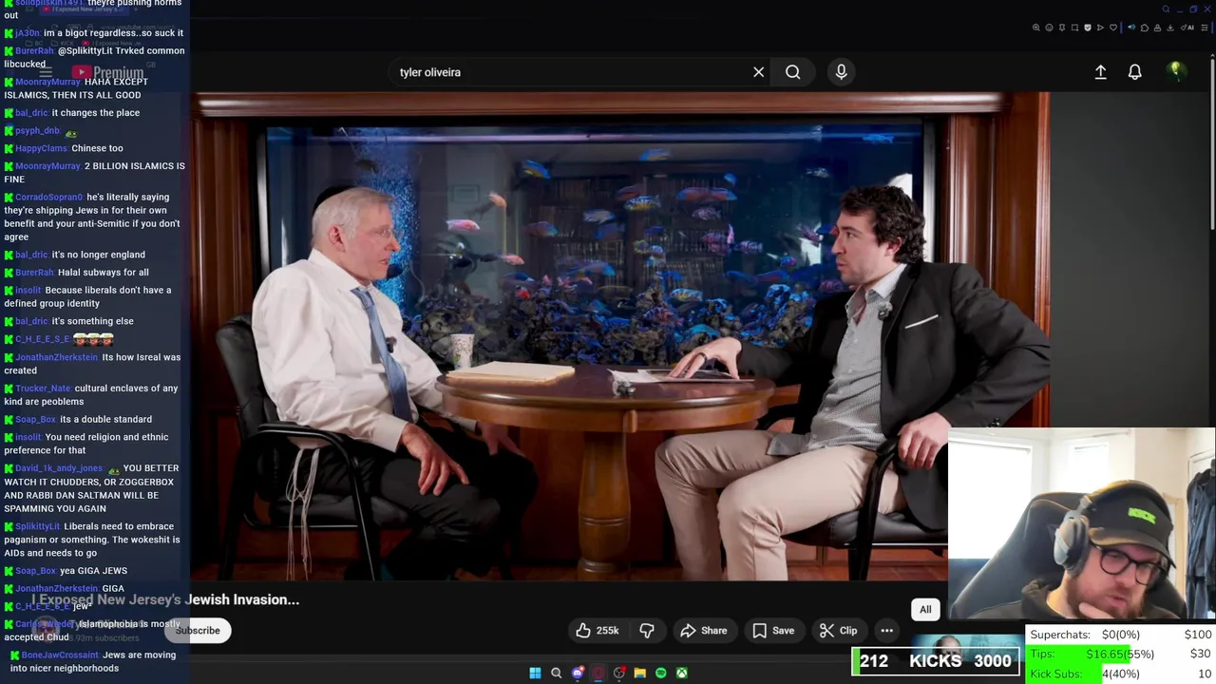This screenshot has width=1216, height=684.
Task: Bookmark the page with the heart icon
Action: coord(1113,28)
